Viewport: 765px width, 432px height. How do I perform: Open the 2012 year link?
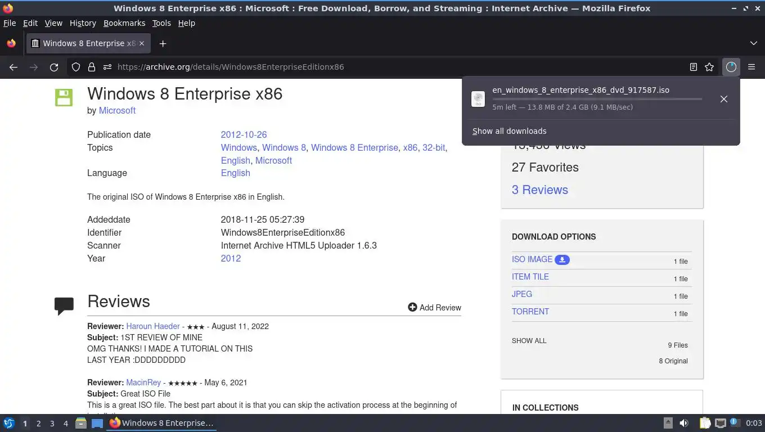[231, 258]
